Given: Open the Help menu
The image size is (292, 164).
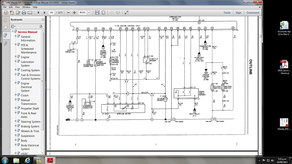Looking at the screenshot, I should pyautogui.click(x=35, y=7).
